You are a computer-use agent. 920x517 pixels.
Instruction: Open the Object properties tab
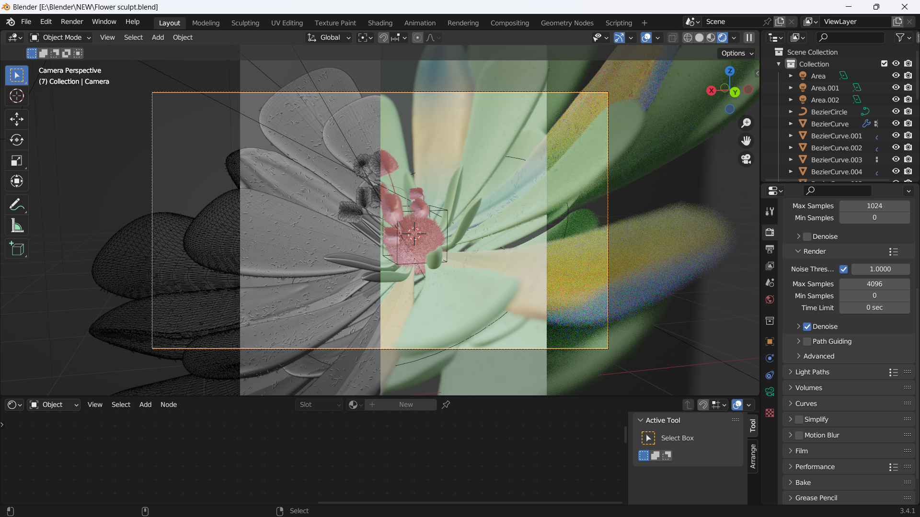coord(770,341)
